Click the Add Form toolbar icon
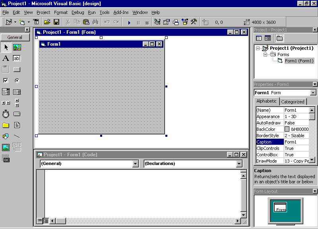Image resolution: width=318 pixels, height=229 pixels. (x=22, y=22)
